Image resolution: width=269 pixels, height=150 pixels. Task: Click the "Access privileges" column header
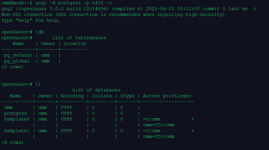167,96
